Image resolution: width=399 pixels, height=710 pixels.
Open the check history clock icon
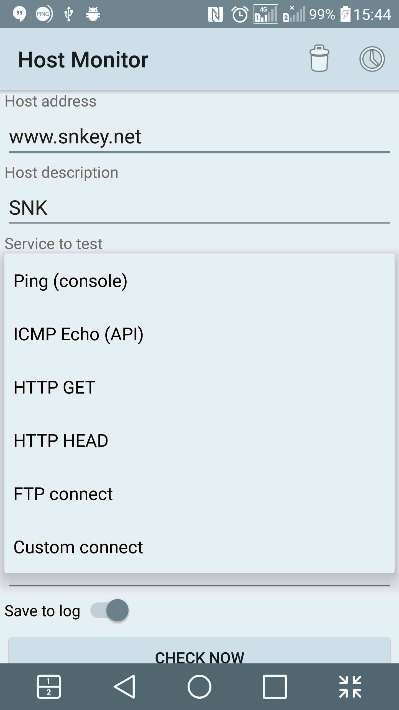372,59
